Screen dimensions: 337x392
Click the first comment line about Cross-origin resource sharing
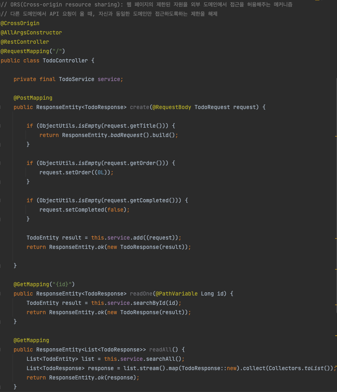pyautogui.click(x=146, y=5)
